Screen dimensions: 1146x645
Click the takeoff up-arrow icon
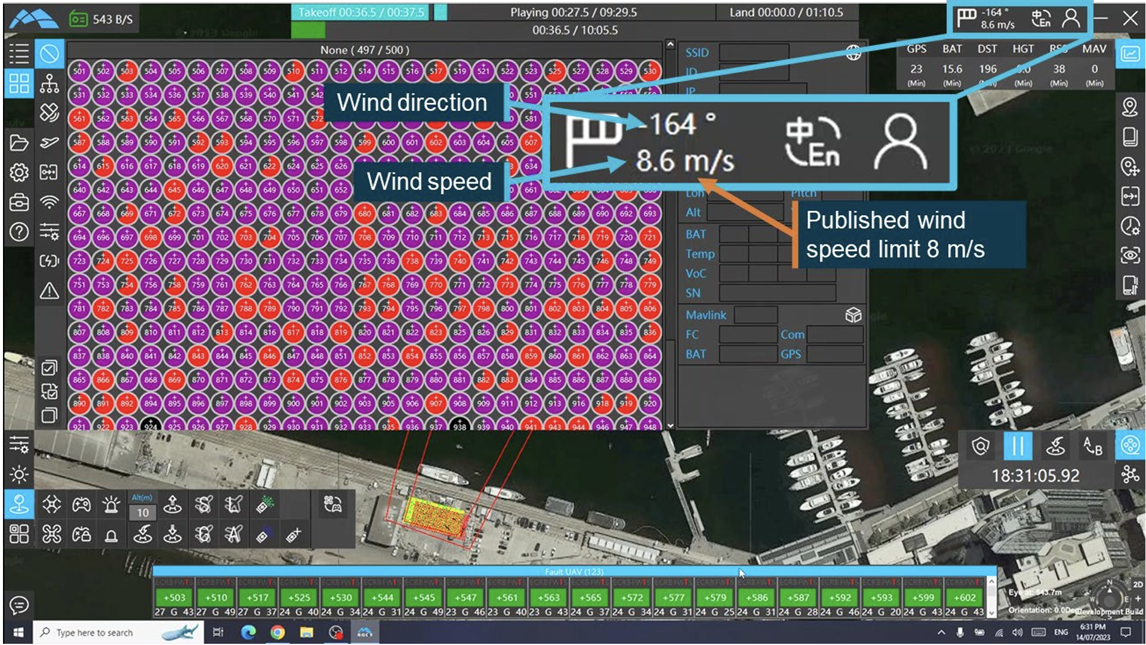173,505
